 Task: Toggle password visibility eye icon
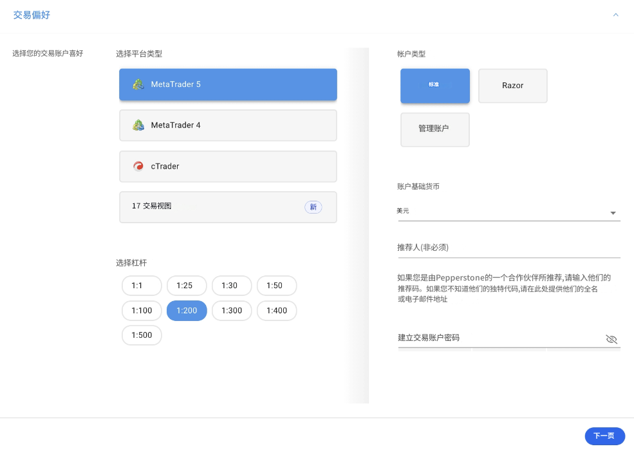611,339
